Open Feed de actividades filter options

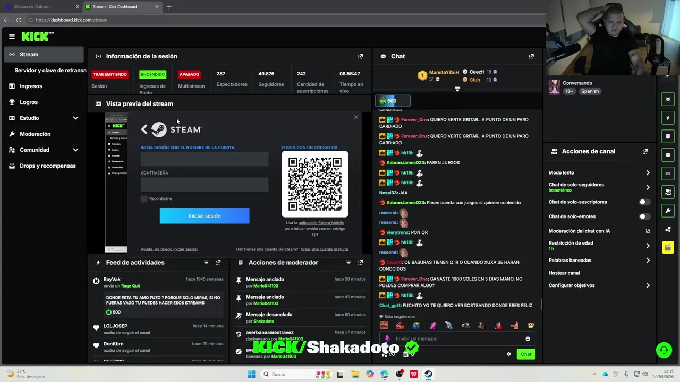pos(206,263)
